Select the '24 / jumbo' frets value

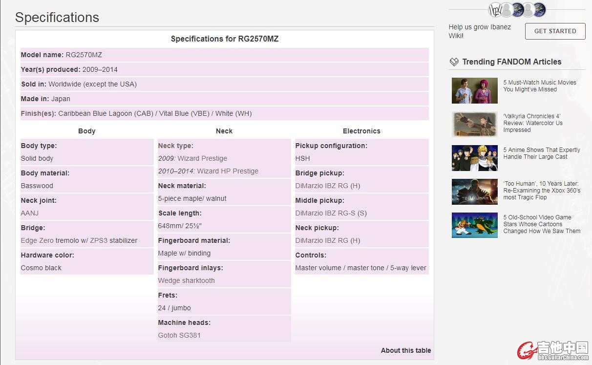pyautogui.click(x=174, y=308)
